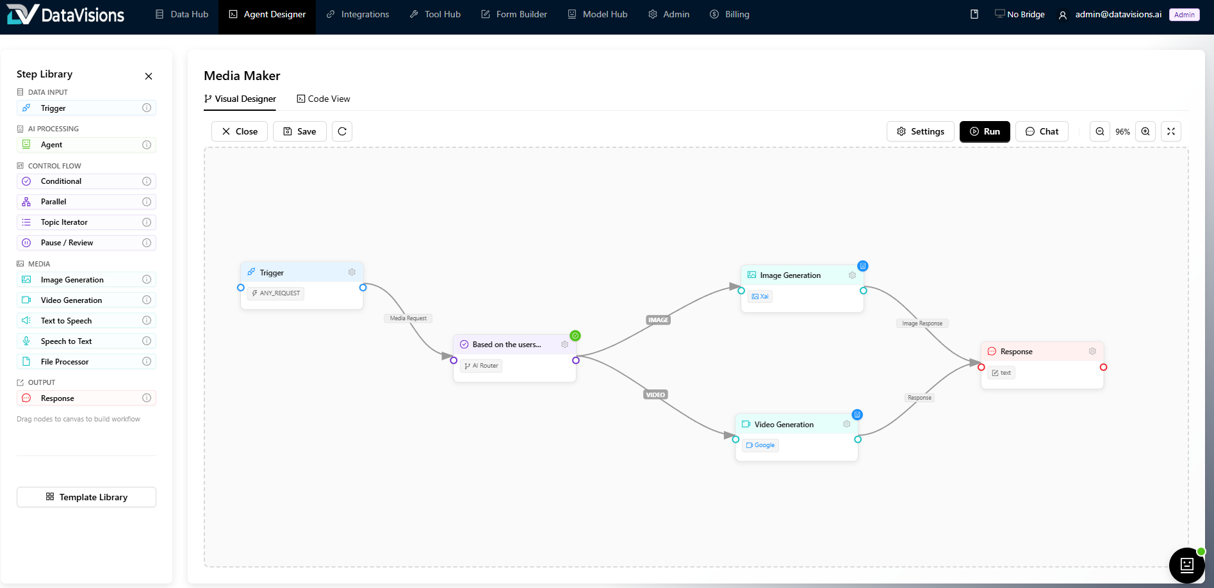The height and width of the screenshot is (588, 1214).
Task: Select Text to Speech step in library
Action: (86, 320)
